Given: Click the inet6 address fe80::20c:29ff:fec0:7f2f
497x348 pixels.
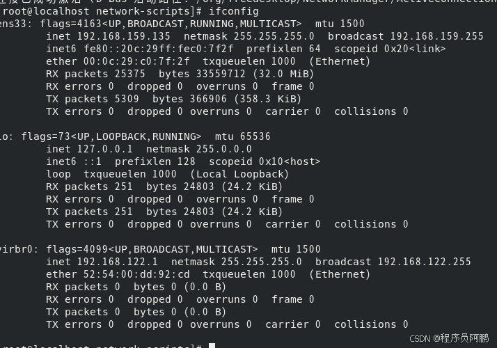Looking at the screenshot, I should [x=159, y=49].
